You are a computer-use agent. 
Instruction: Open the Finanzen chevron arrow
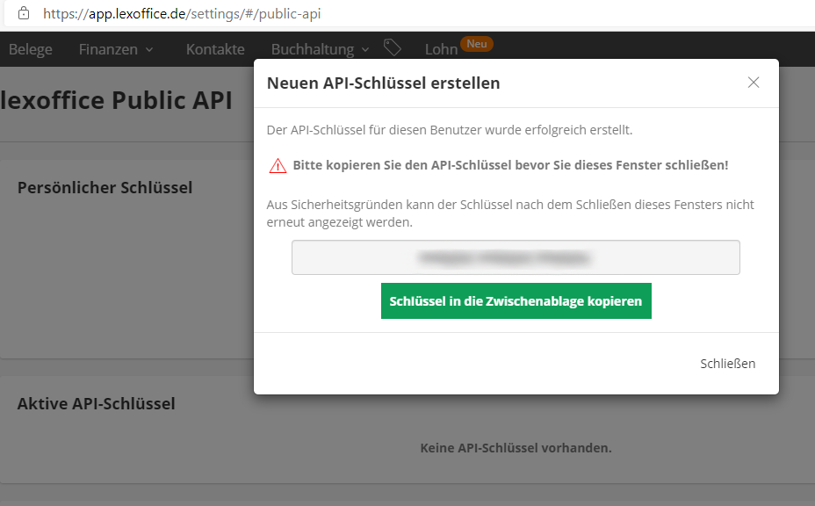148,51
